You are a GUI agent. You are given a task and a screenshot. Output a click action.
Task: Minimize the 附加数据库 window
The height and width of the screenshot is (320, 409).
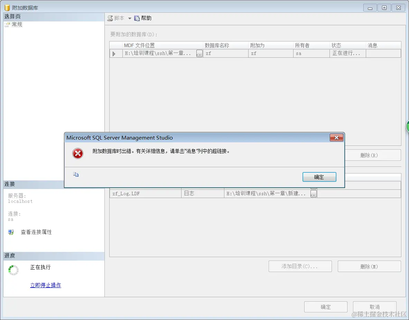click(370, 8)
